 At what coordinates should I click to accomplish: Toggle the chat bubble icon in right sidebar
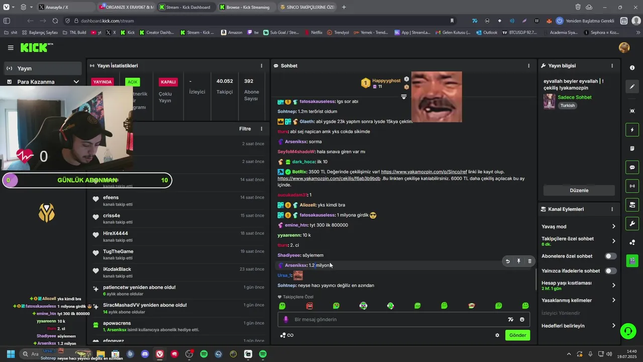(632, 167)
